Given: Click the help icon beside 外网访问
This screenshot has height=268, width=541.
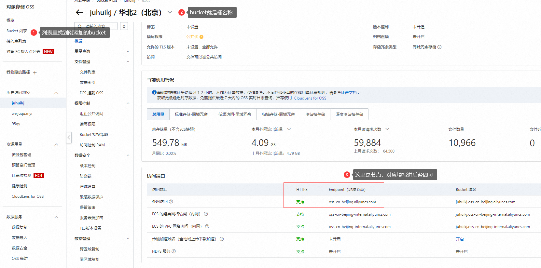Looking at the screenshot, I should (x=171, y=202).
